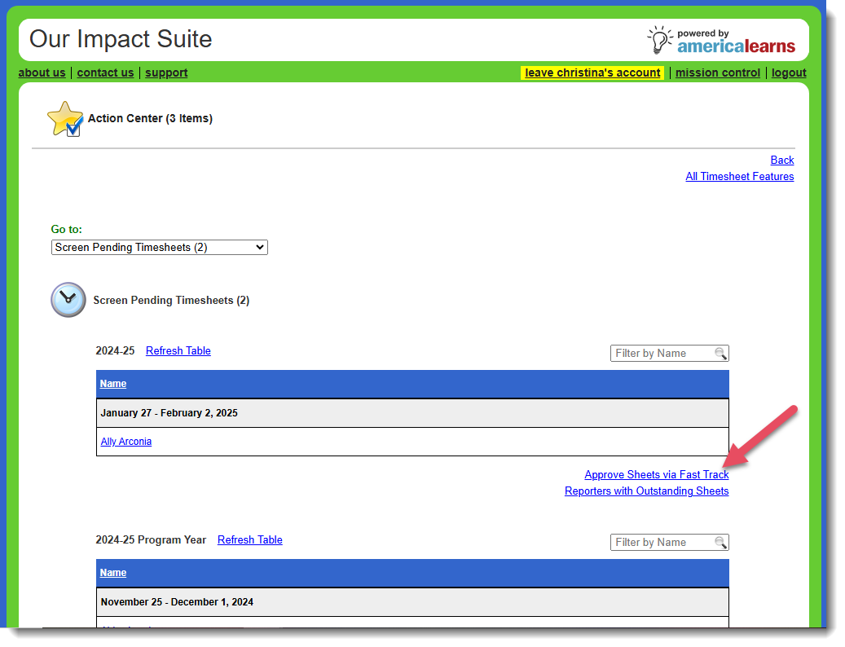Image resolution: width=845 pixels, height=647 pixels.
Task: Click the Action Center star icon
Action: click(x=65, y=118)
